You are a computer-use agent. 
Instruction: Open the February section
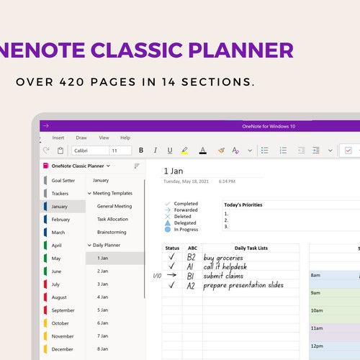click(63, 220)
